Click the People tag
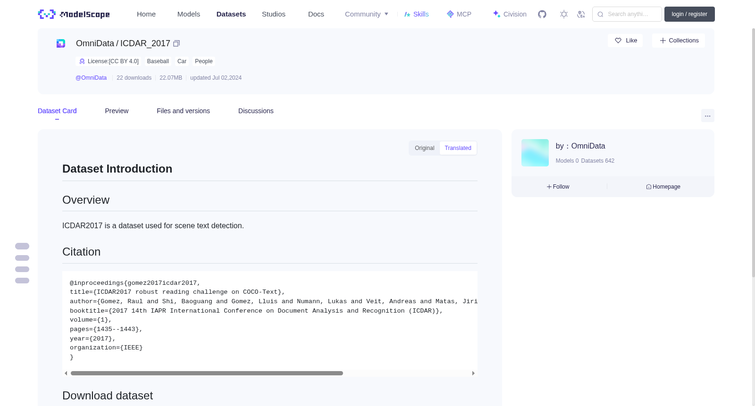The image size is (755, 406). pyautogui.click(x=204, y=61)
